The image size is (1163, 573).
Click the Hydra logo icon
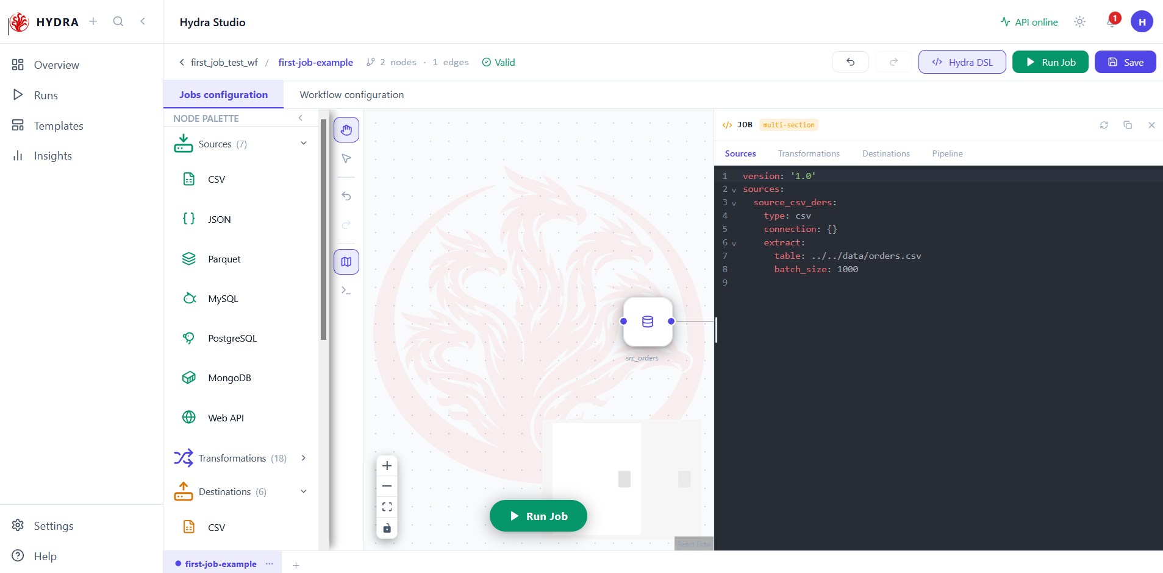pyautogui.click(x=20, y=22)
